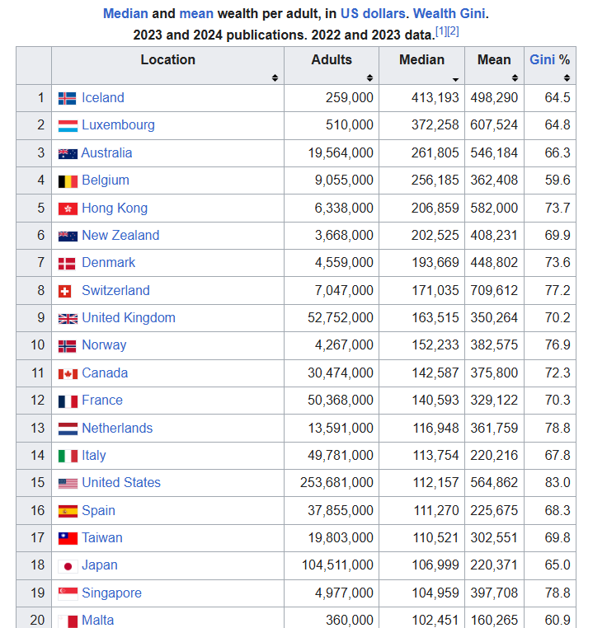Select Luxembourg's mean value 607,524
This screenshot has width=607, height=628.
[x=494, y=125]
